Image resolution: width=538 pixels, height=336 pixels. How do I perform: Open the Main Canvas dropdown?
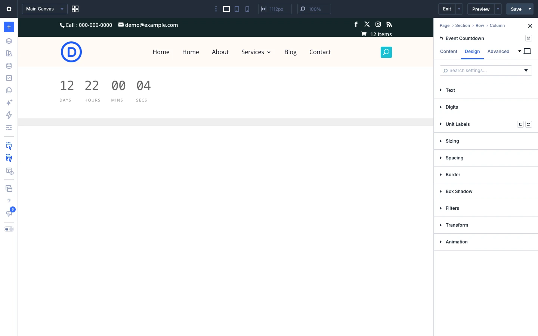click(x=45, y=9)
